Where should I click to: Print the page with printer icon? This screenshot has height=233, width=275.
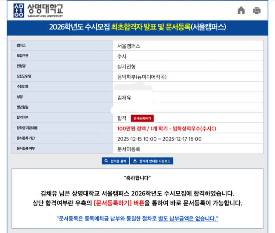pos(257,10)
